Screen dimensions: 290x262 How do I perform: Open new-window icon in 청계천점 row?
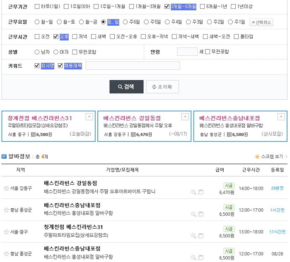coord(201,236)
